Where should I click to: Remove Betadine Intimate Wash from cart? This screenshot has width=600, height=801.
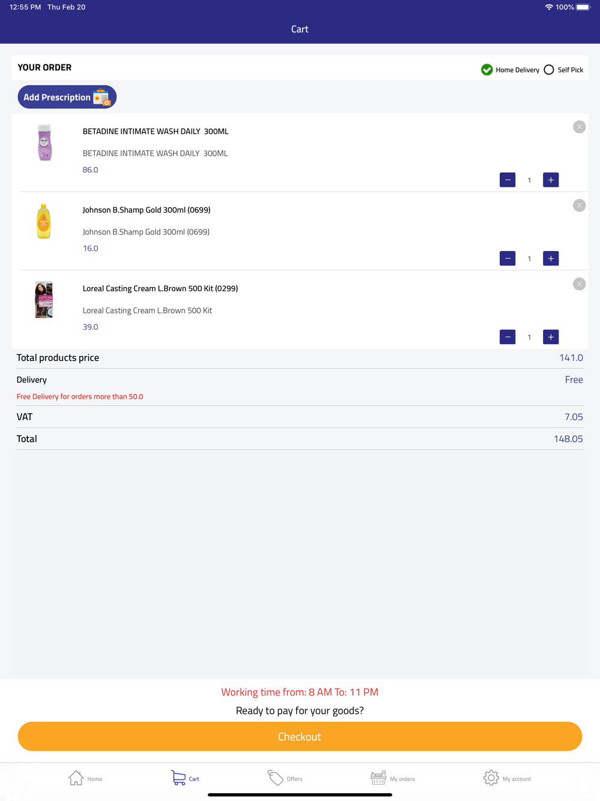[579, 127]
